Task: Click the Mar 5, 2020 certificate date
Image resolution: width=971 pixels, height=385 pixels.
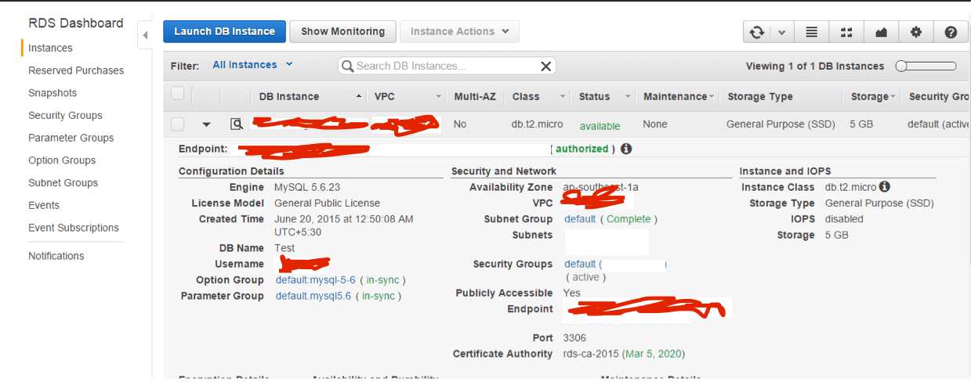Action: tap(654, 354)
